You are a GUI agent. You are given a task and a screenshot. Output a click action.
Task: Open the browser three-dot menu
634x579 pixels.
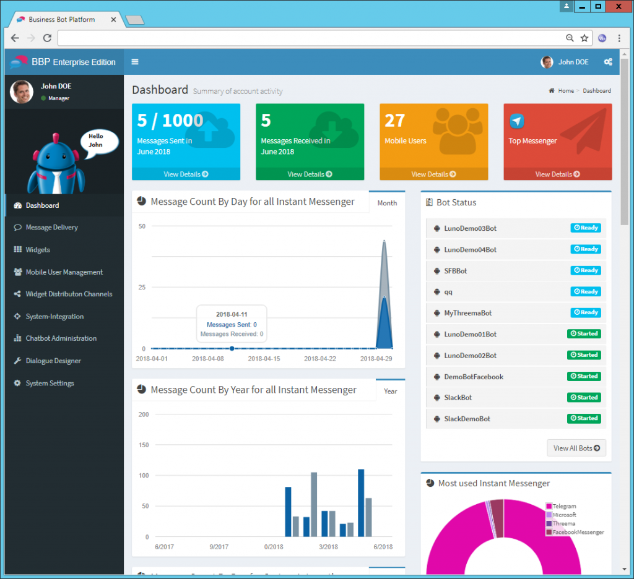619,38
